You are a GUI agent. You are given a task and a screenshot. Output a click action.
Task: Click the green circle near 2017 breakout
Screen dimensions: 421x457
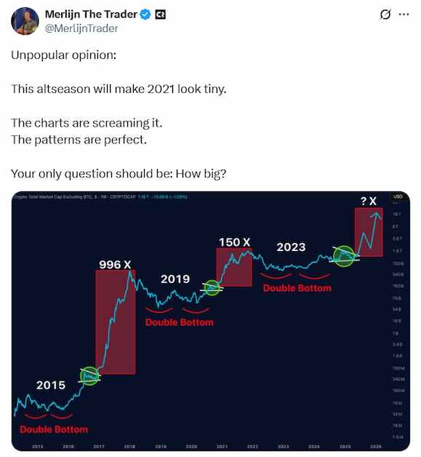pyautogui.click(x=89, y=376)
